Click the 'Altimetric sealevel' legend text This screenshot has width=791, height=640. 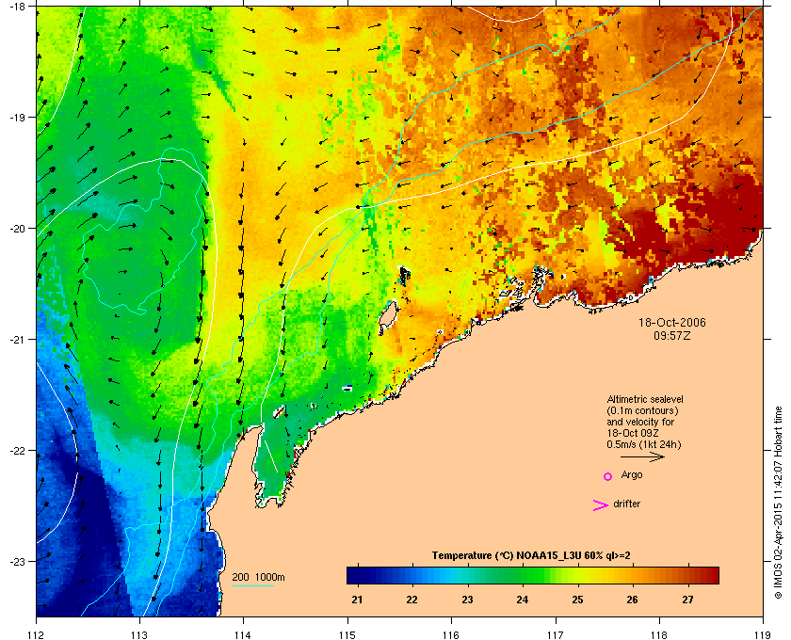click(645, 399)
